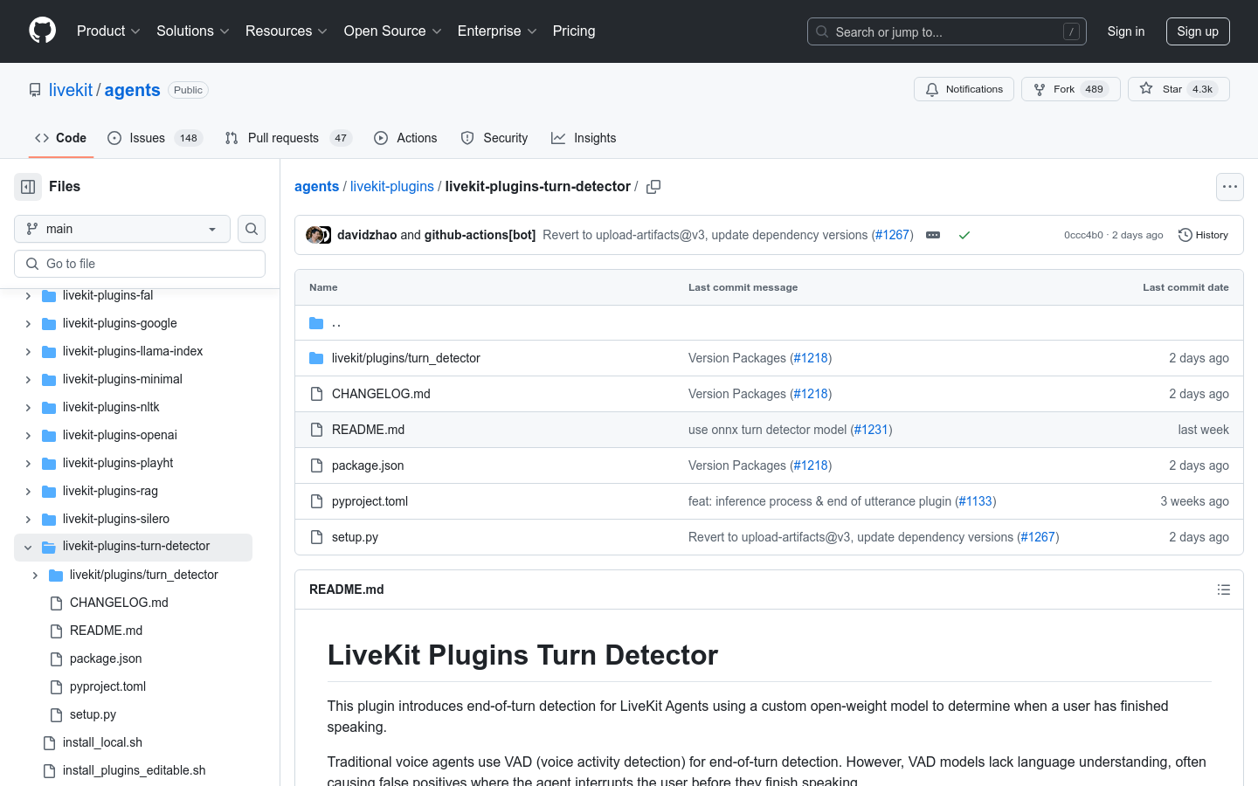Click the davidzhao avatar image
The image size is (1258, 786).
click(x=314, y=235)
